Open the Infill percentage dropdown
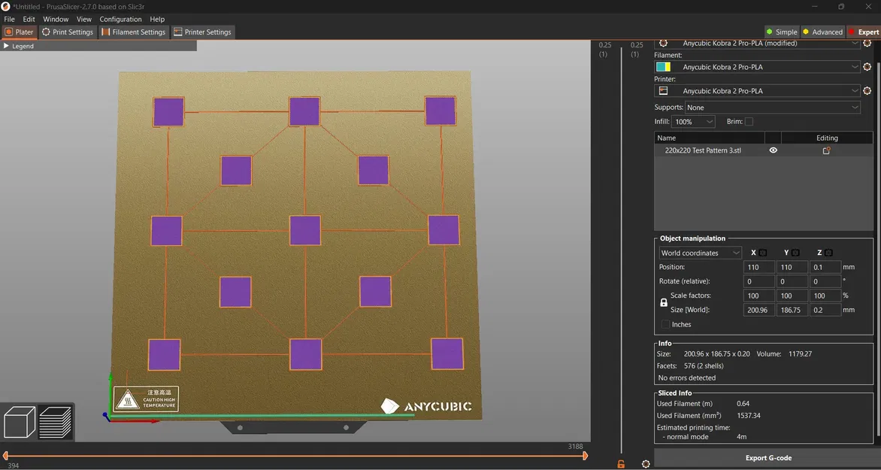Viewport: 881px width, 470px height. point(693,122)
